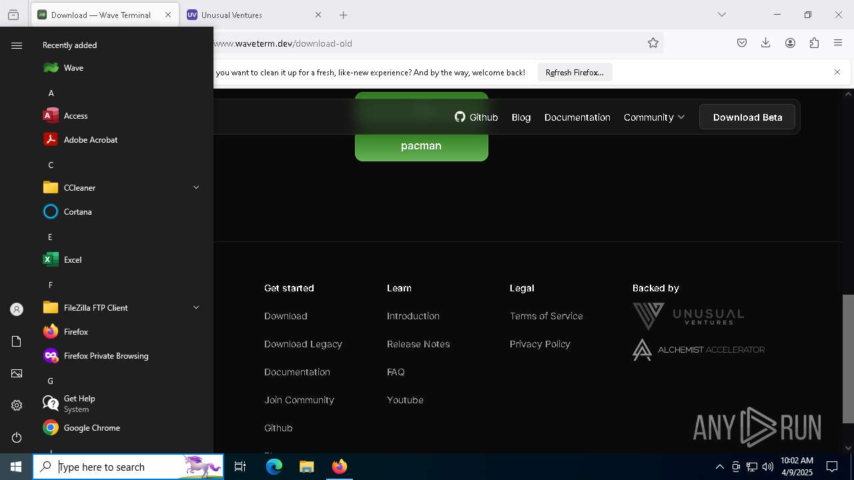Click the Download Beta button
Screen dimensions: 854x480
pos(747,117)
